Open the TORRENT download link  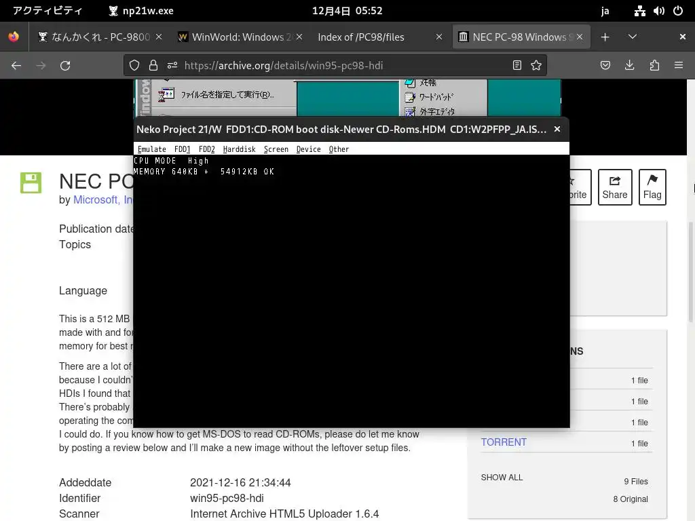pyautogui.click(x=504, y=442)
